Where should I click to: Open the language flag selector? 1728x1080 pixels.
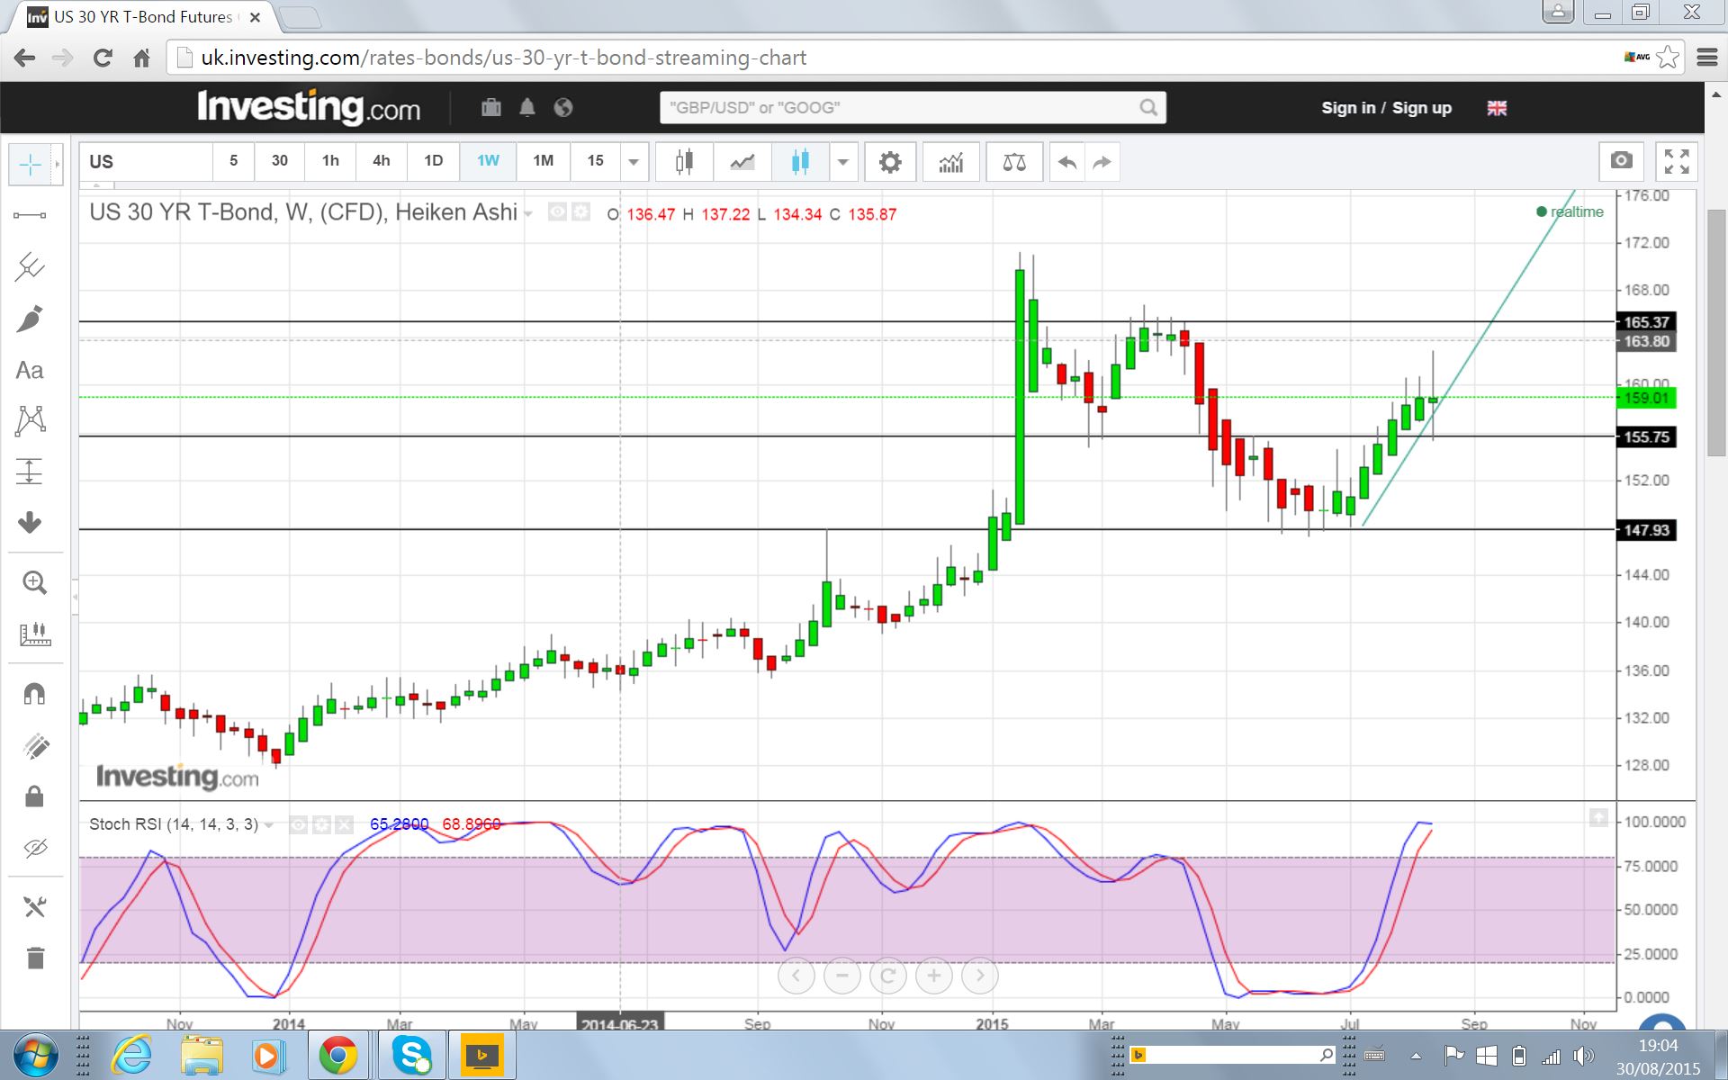[x=1497, y=108]
